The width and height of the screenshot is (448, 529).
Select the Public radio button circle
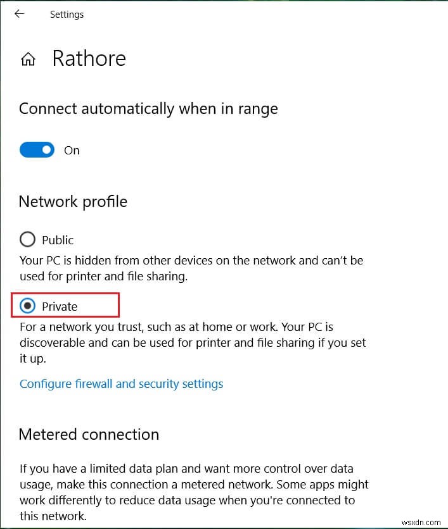pyautogui.click(x=27, y=240)
